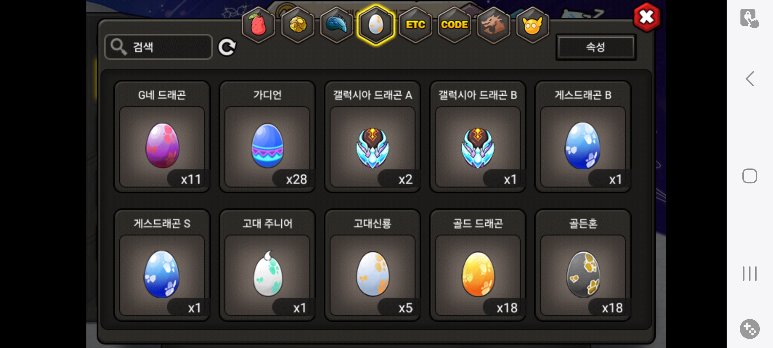Screen dimensions: 773x348
Task: Select the yellow horned mask tab
Action: 532,25
